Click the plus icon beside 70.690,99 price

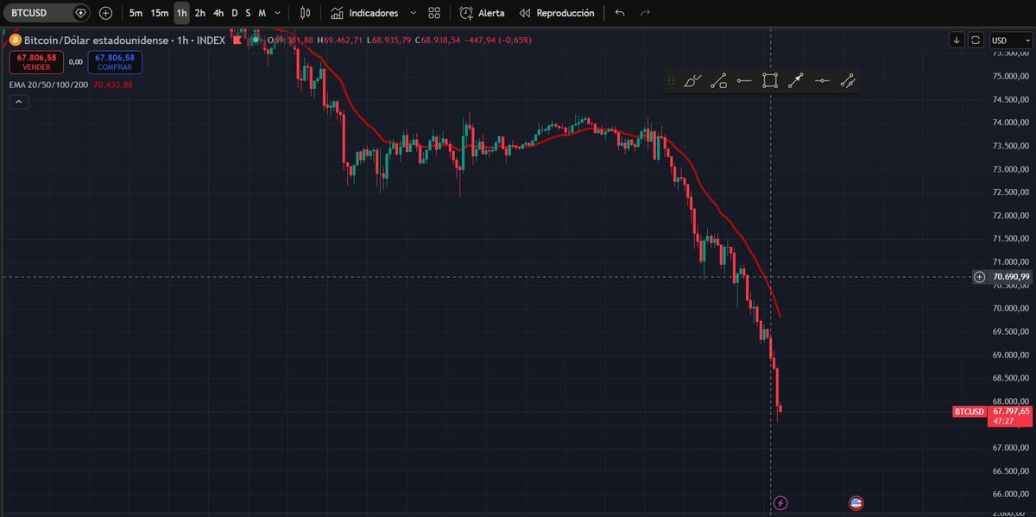pyautogui.click(x=979, y=277)
